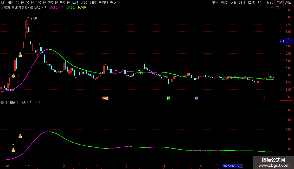Screen dimensions: 294x169
Task: Click the MA20 label
Action: coord(72,8)
